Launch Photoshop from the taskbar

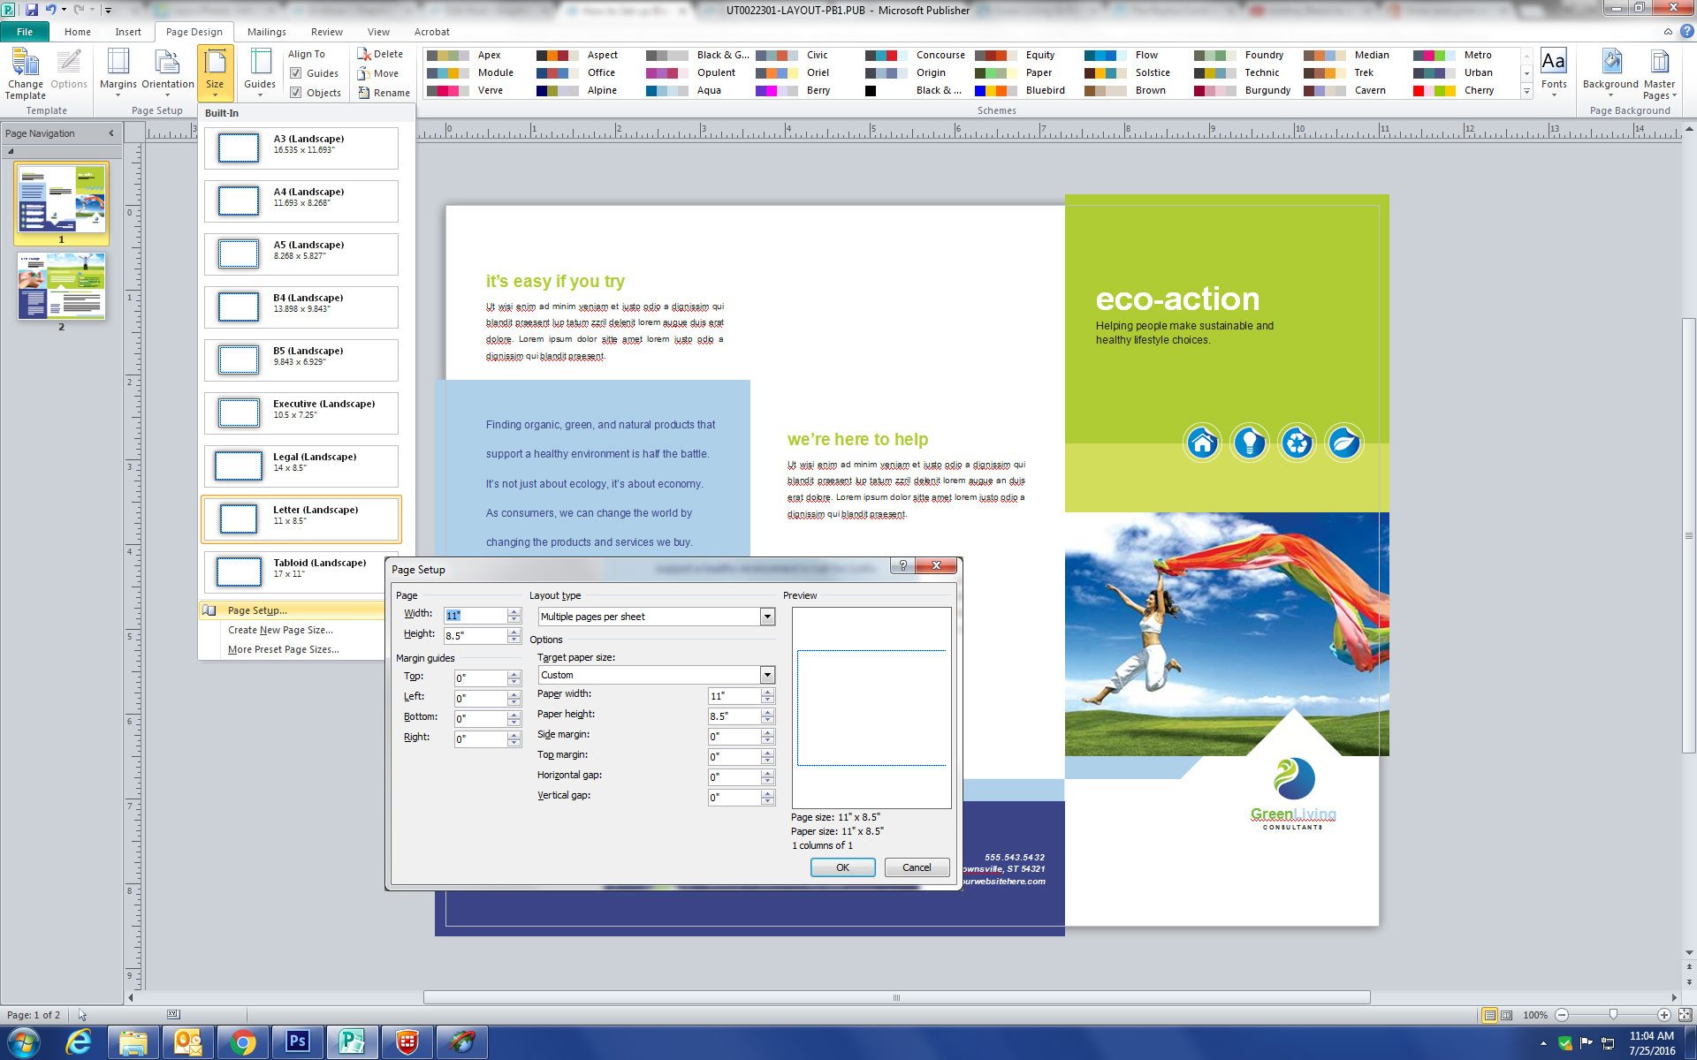pos(297,1041)
